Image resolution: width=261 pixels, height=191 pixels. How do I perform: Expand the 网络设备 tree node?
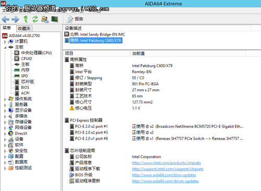tap(5, 128)
